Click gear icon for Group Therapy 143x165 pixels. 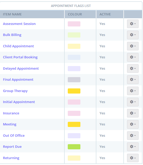(x=133, y=91)
